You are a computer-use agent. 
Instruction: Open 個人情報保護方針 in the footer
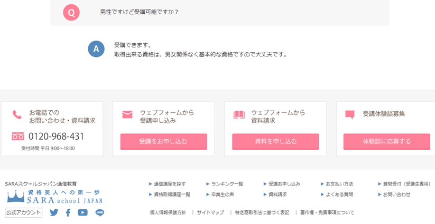(168, 212)
